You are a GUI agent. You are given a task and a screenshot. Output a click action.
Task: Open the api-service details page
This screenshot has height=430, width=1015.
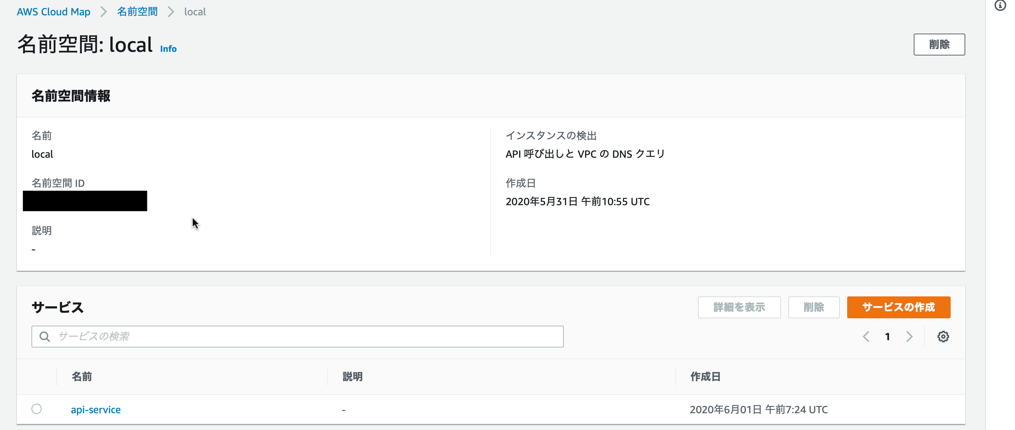point(95,410)
